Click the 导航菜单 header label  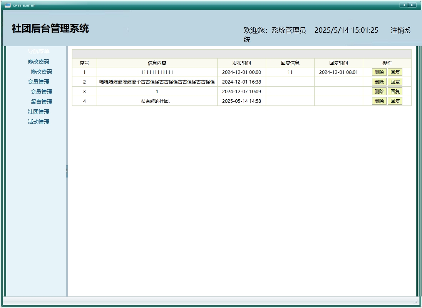click(x=38, y=50)
